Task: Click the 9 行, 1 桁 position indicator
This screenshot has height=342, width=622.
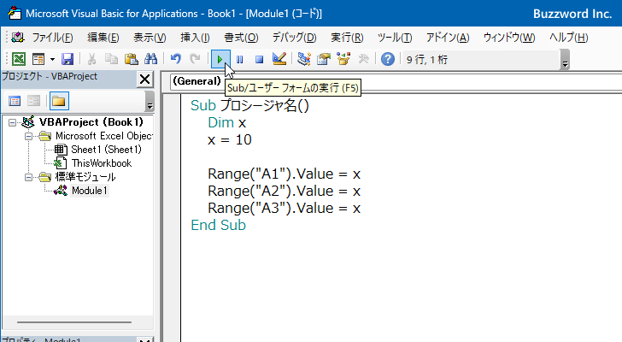Action: pyautogui.click(x=427, y=60)
